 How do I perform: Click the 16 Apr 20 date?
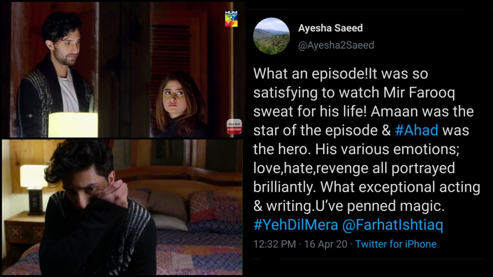coord(326,244)
